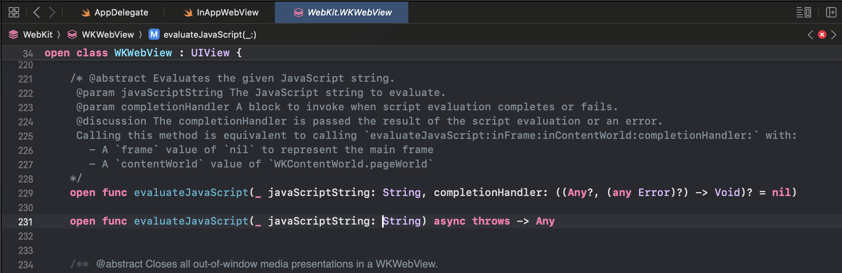Click the Swift icon on InAppWebView tab

click(x=188, y=13)
